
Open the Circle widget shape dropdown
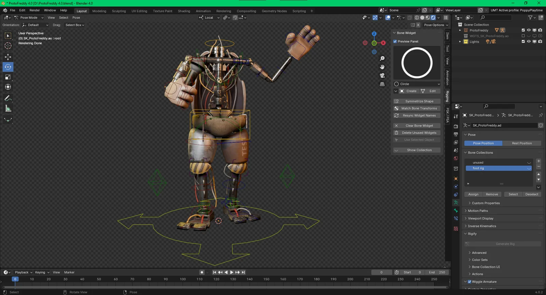[x=417, y=84]
